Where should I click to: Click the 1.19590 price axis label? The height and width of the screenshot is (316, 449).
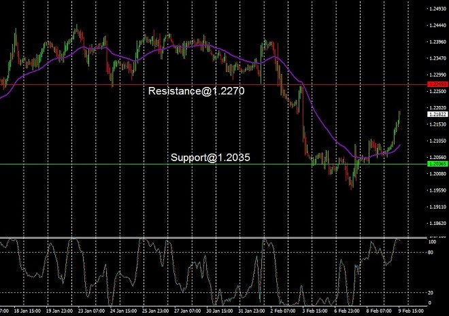(x=438, y=190)
